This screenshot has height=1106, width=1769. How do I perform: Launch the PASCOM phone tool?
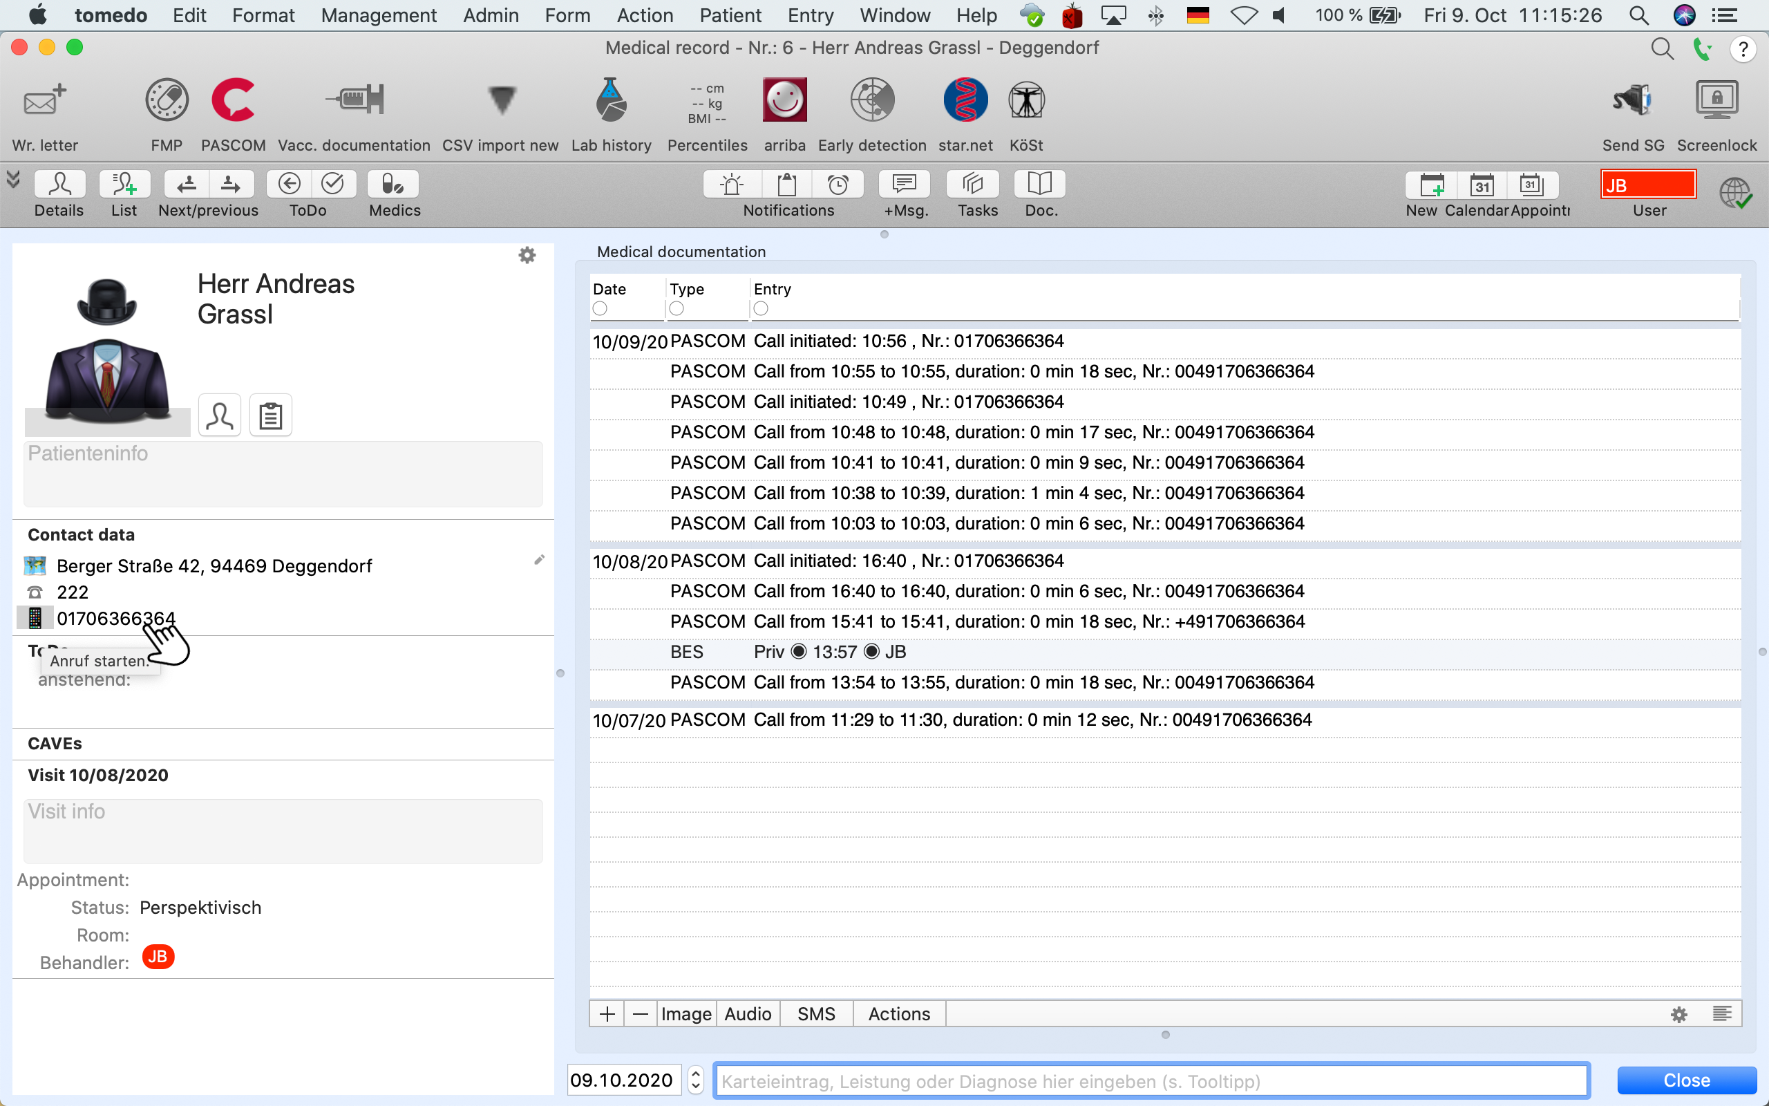click(233, 100)
